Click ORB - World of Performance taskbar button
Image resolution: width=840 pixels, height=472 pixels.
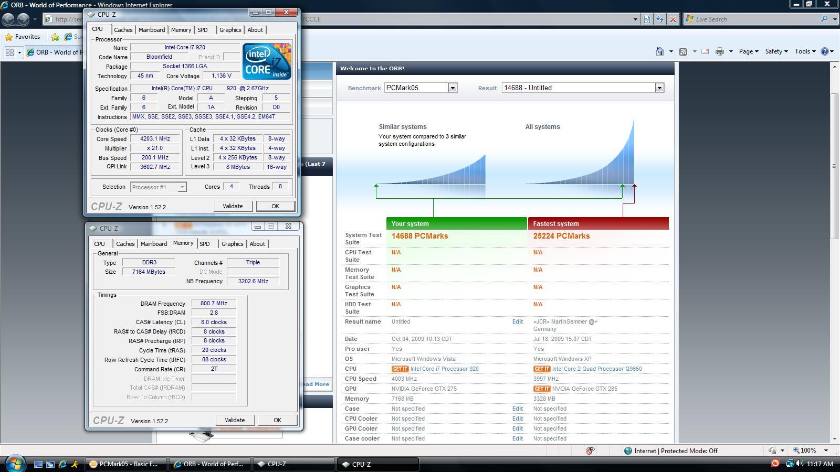click(209, 464)
